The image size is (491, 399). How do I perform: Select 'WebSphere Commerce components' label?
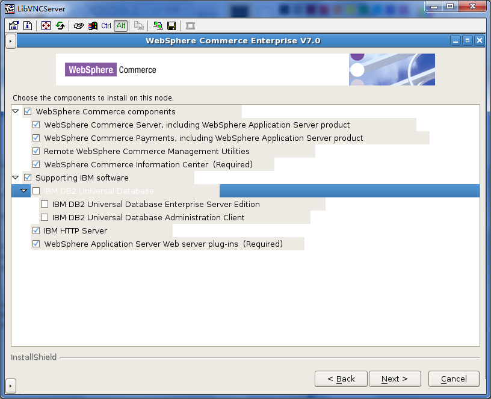[x=105, y=112]
